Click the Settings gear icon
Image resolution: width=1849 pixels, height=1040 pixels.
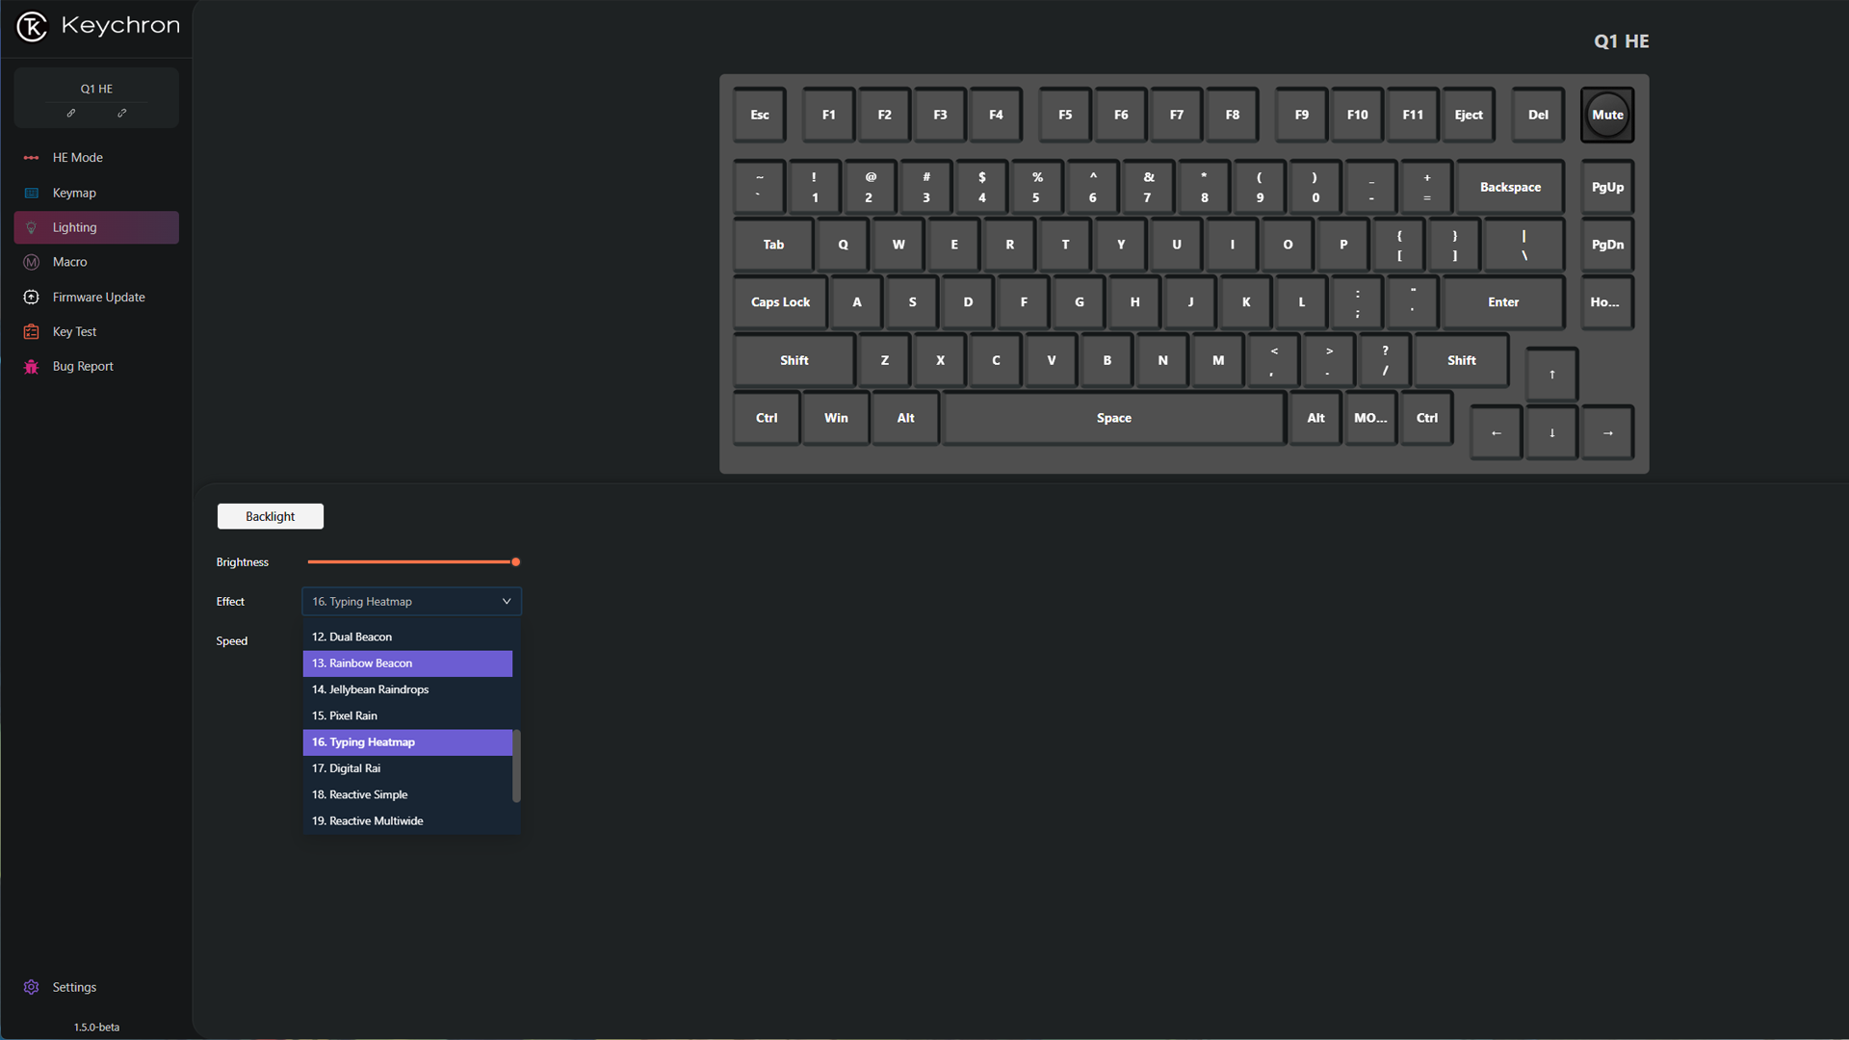(x=31, y=987)
